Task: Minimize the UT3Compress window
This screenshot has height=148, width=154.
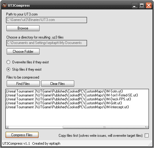Action: [x=135, y=5]
